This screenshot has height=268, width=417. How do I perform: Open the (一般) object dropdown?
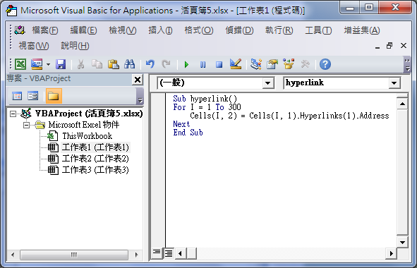tap(268, 83)
